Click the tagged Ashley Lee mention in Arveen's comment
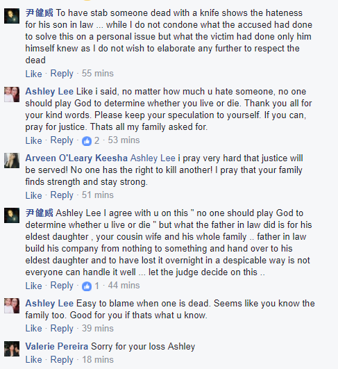This screenshot has height=369, width=338. coord(153,158)
